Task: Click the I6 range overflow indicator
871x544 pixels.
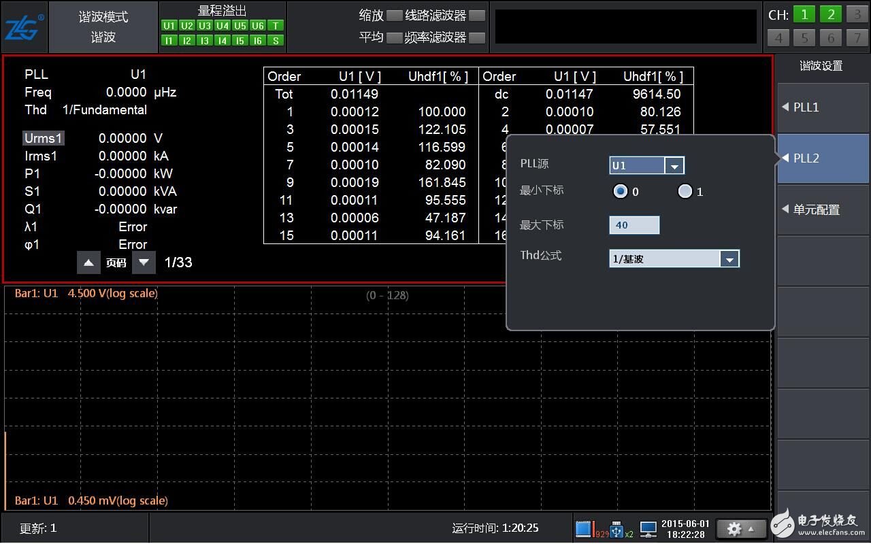Action: [257, 41]
